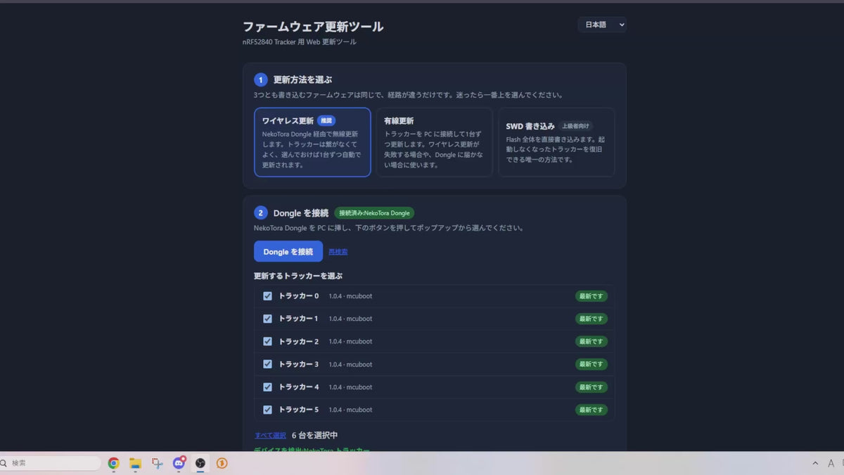844x475 pixels.
Task: Select the ワイヤレス更新 method card
Action: tap(312, 142)
